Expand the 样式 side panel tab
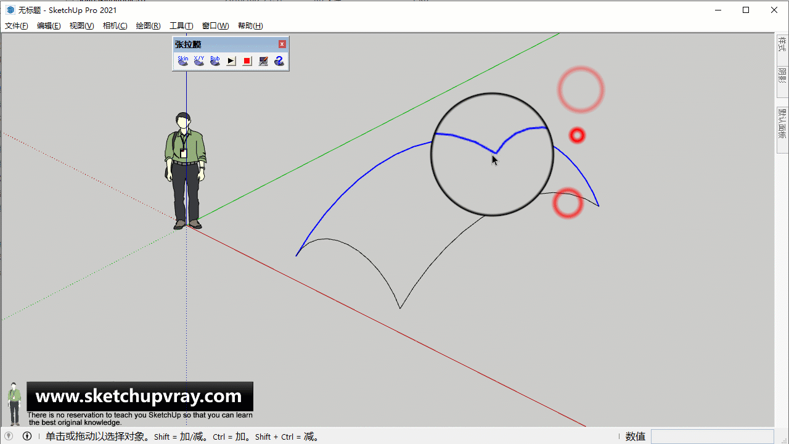Viewport: 789px width, 444px height. tap(782, 46)
